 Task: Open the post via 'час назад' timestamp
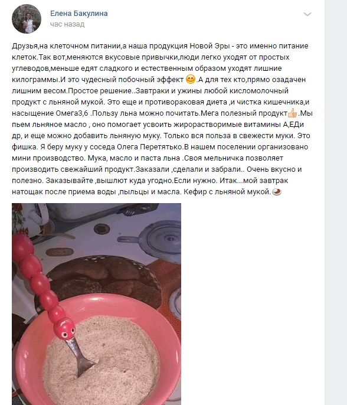[x=67, y=24]
